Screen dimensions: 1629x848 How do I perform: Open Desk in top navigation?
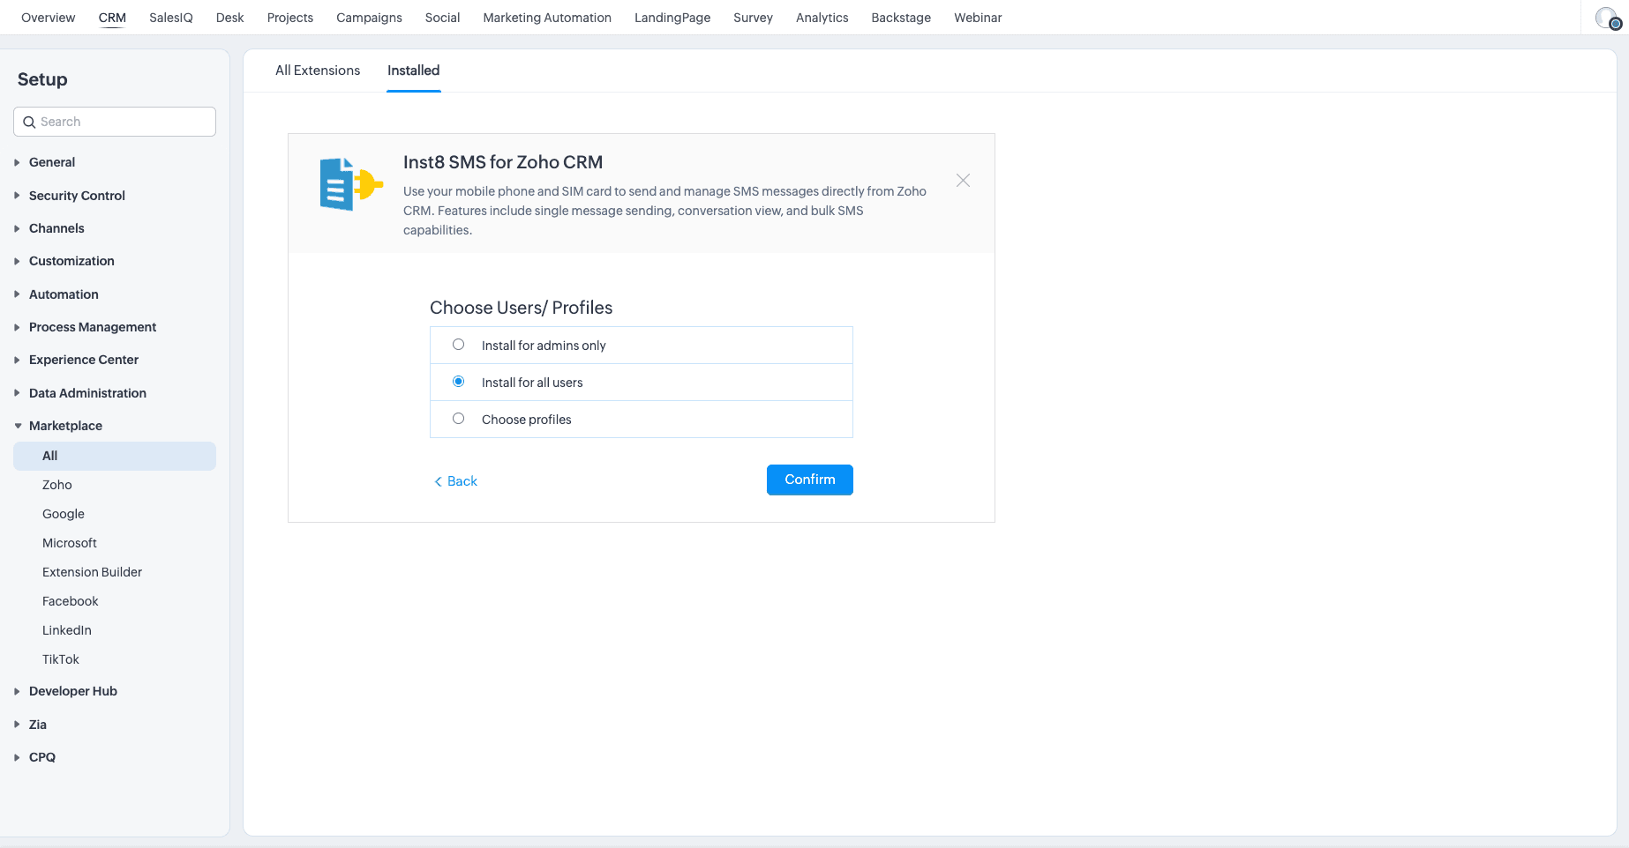[x=229, y=18]
